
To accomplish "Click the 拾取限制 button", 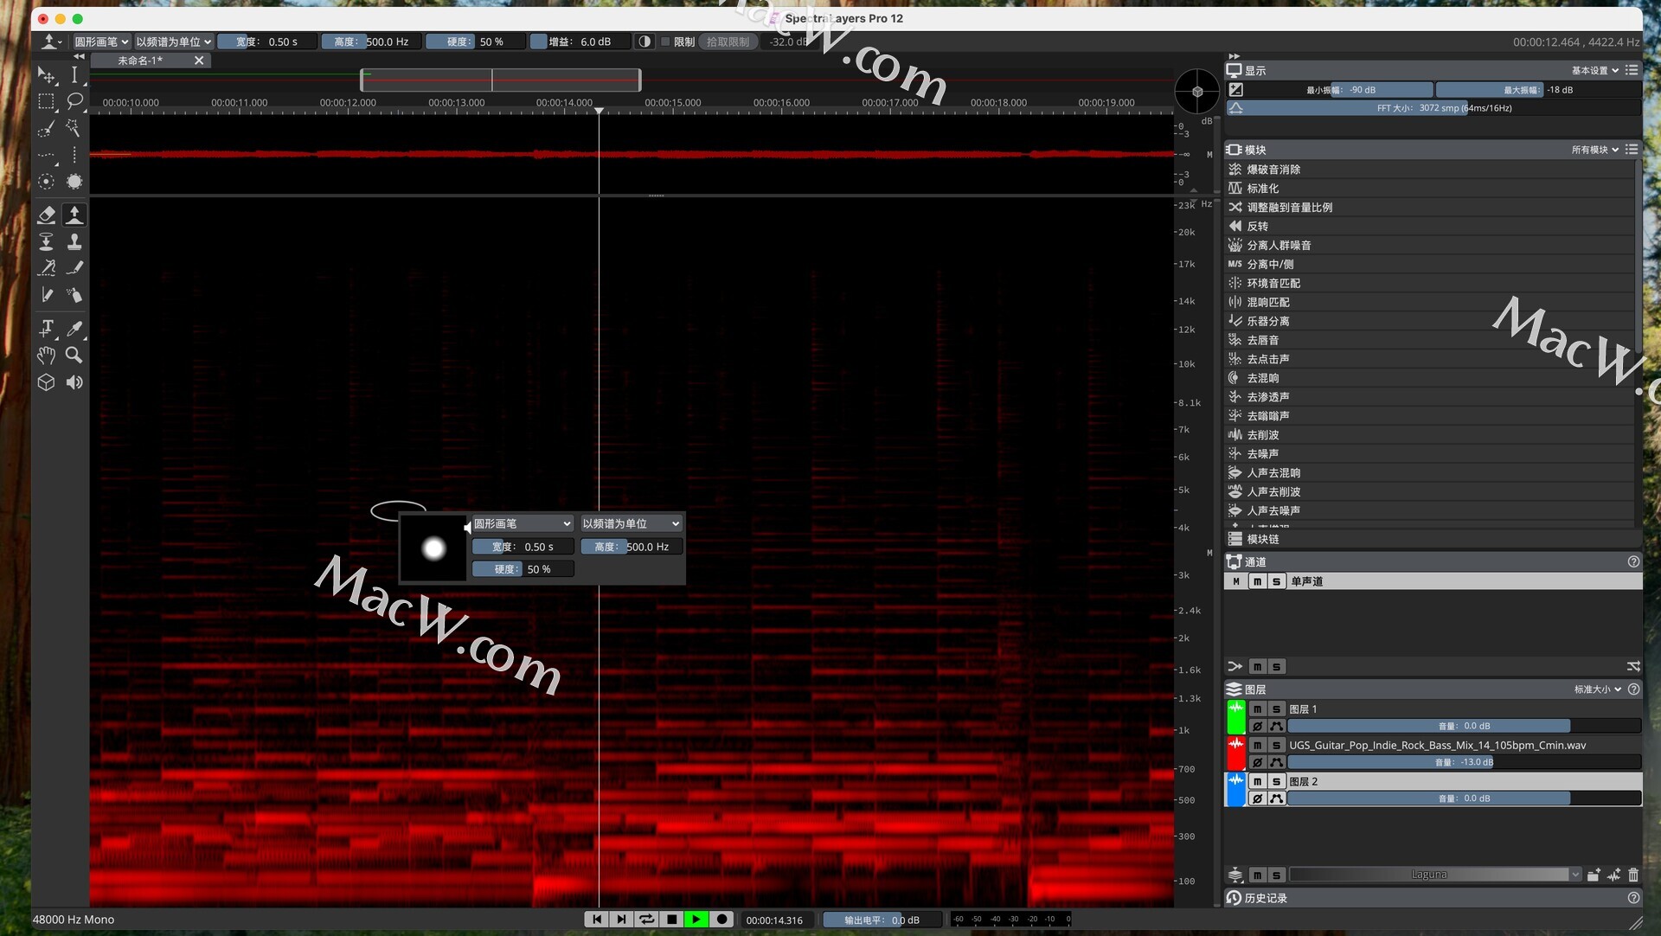I will (728, 42).
